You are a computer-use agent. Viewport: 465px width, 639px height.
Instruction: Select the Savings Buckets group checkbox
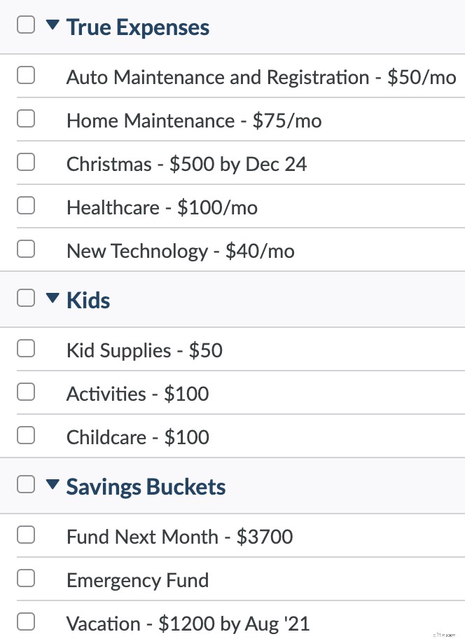[x=25, y=483]
